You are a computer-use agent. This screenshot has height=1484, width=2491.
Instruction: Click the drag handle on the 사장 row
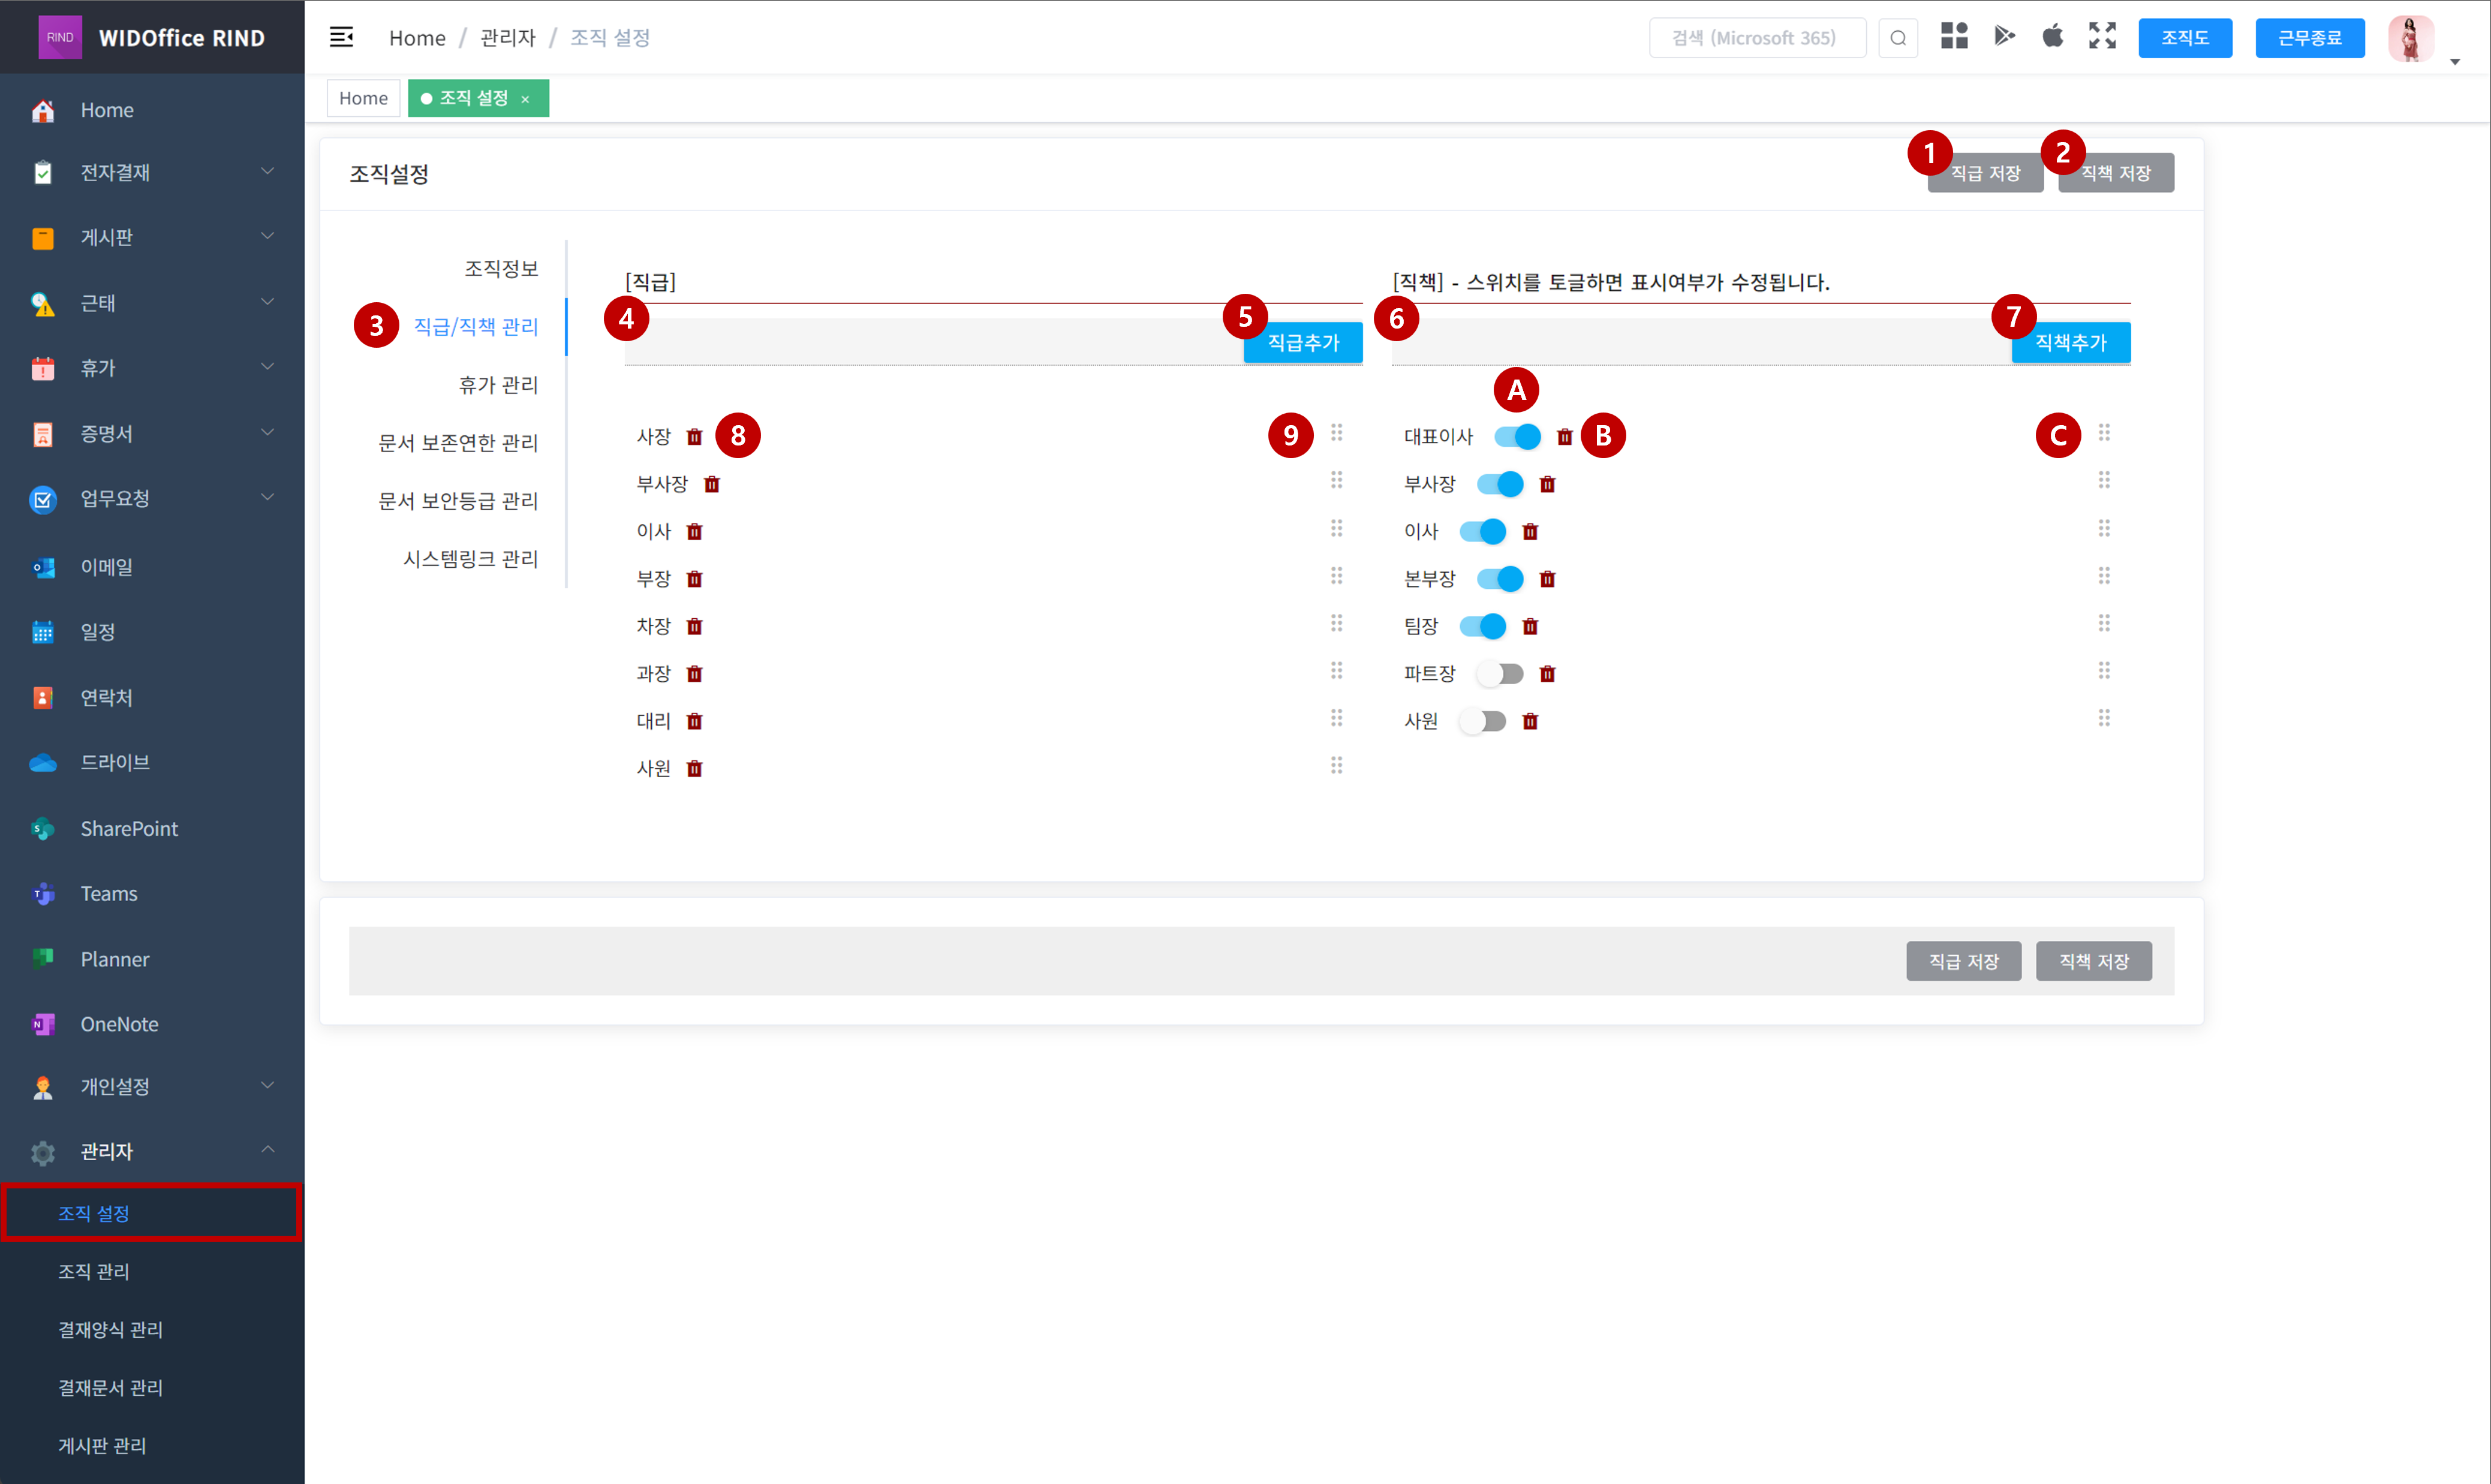point(1336,433)
